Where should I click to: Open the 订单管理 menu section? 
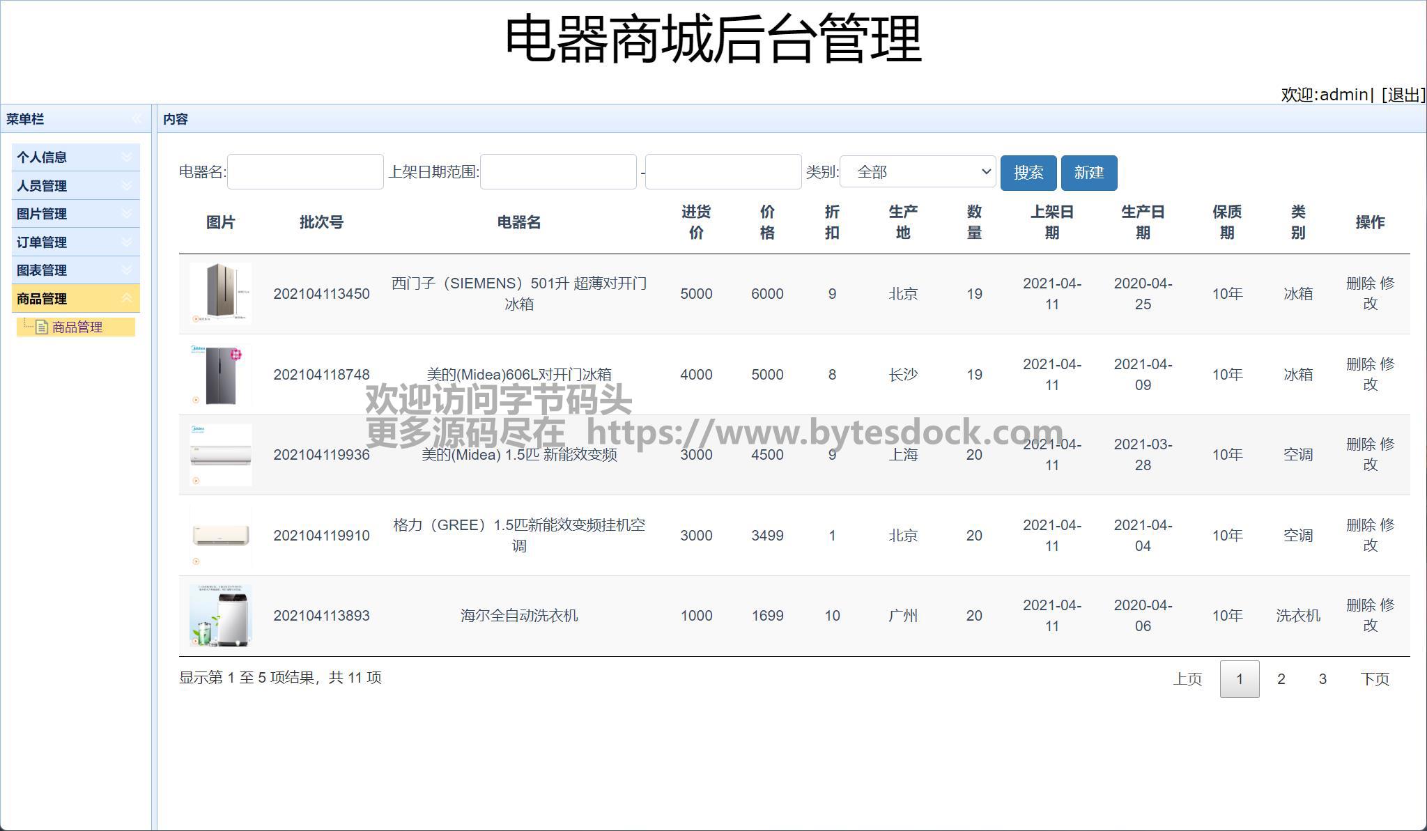click(x=42, y=242)
